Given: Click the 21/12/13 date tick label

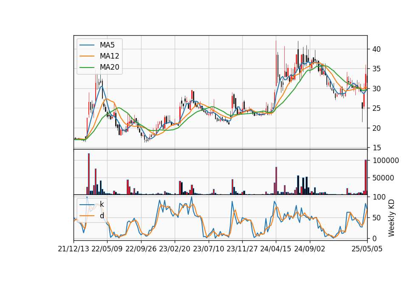Looking at the screenshot, I should pos(74,249).
